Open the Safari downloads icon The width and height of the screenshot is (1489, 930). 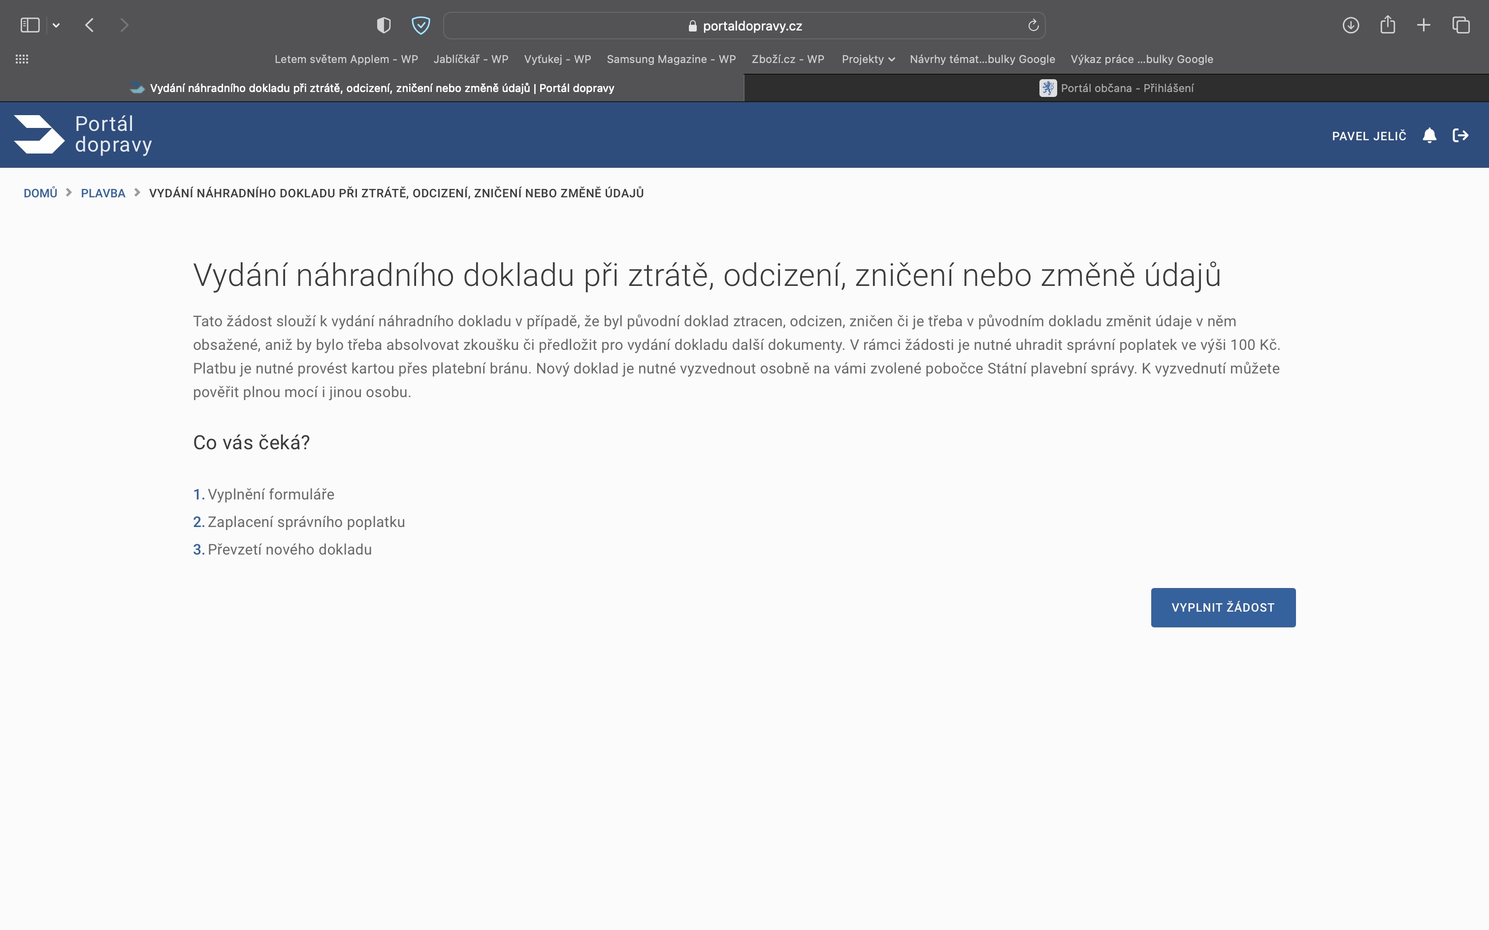(x=1351, y=25)
